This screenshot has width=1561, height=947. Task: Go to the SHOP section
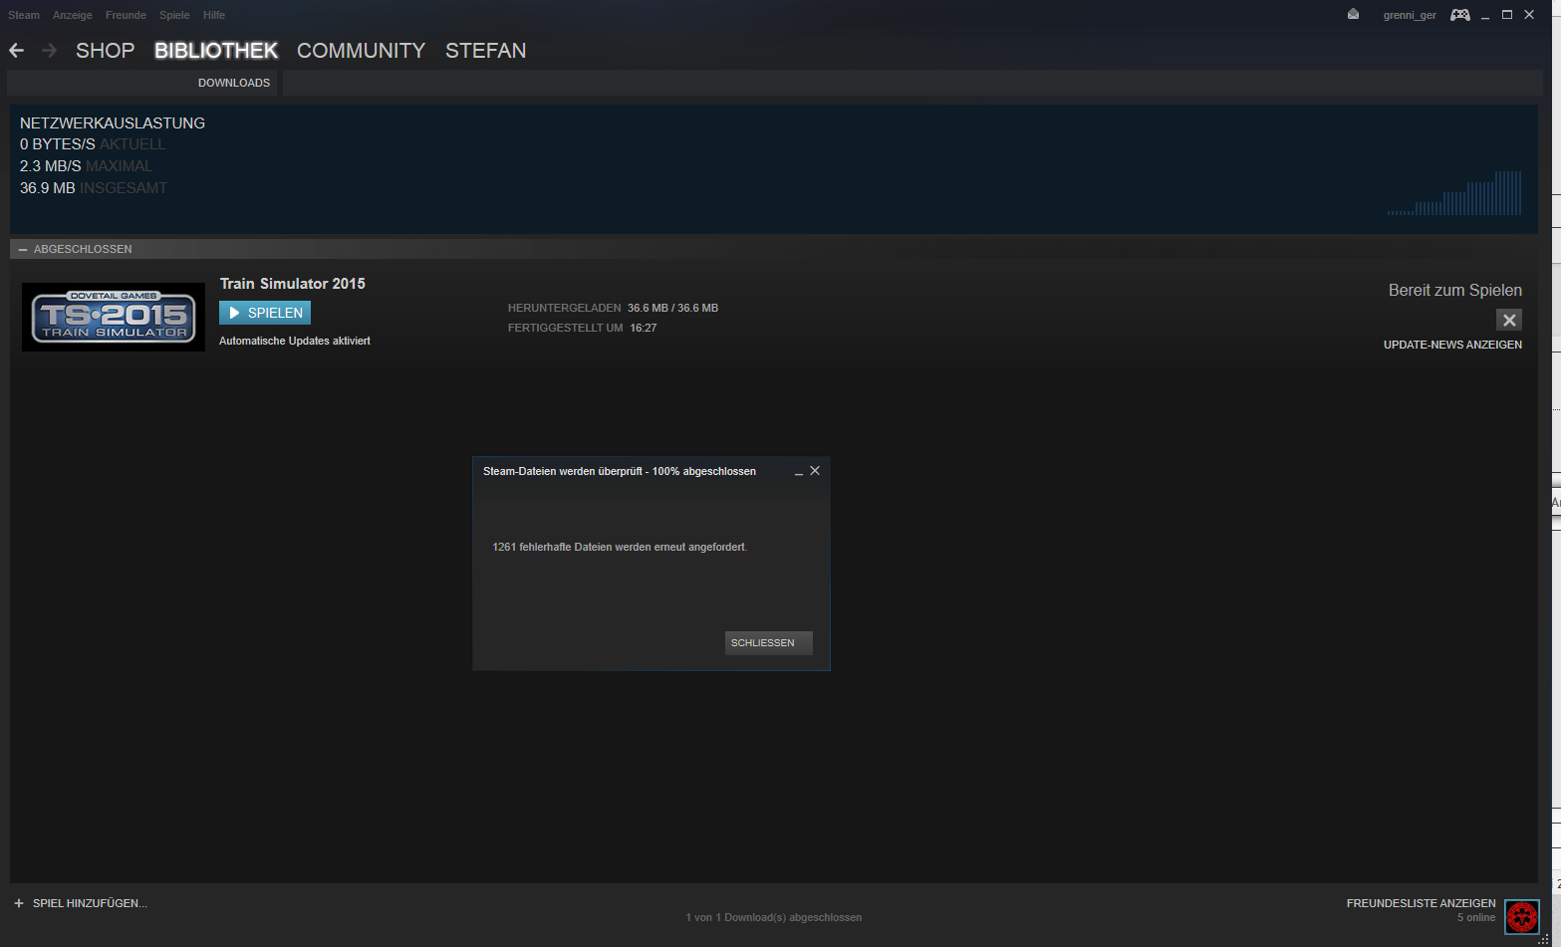click(105, 51)
